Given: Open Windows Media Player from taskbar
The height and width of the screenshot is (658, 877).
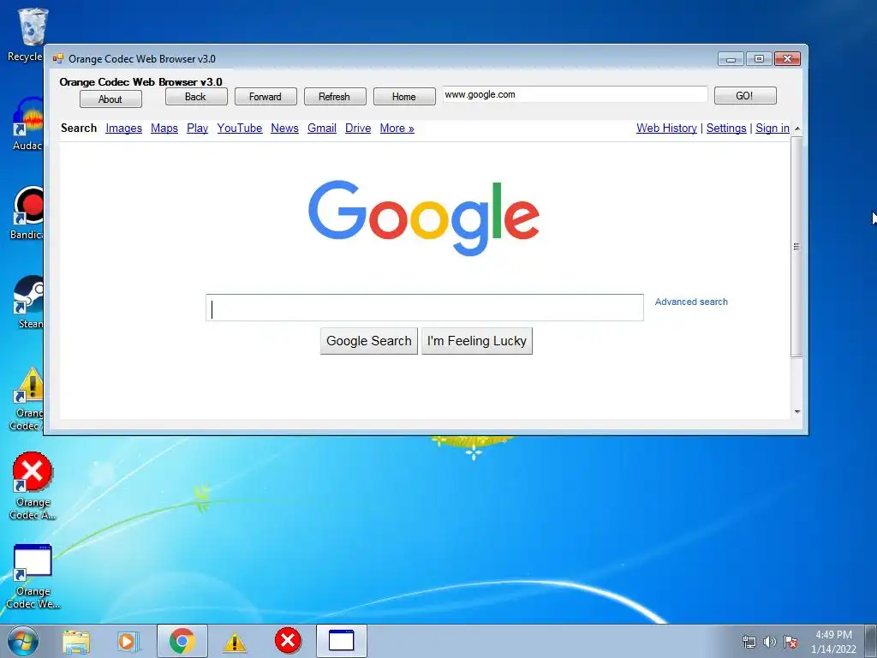Looking at the screenshot, I should (x=128, y=641).
